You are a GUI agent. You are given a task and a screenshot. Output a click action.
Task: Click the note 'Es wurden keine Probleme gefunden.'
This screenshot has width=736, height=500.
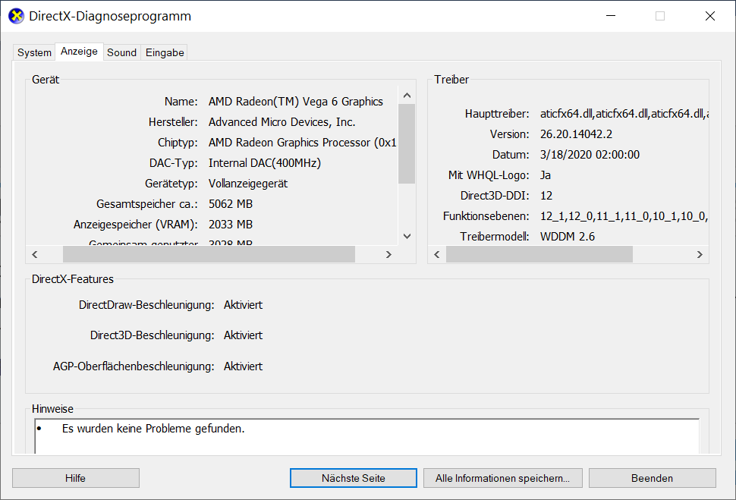tap(153, 429)
